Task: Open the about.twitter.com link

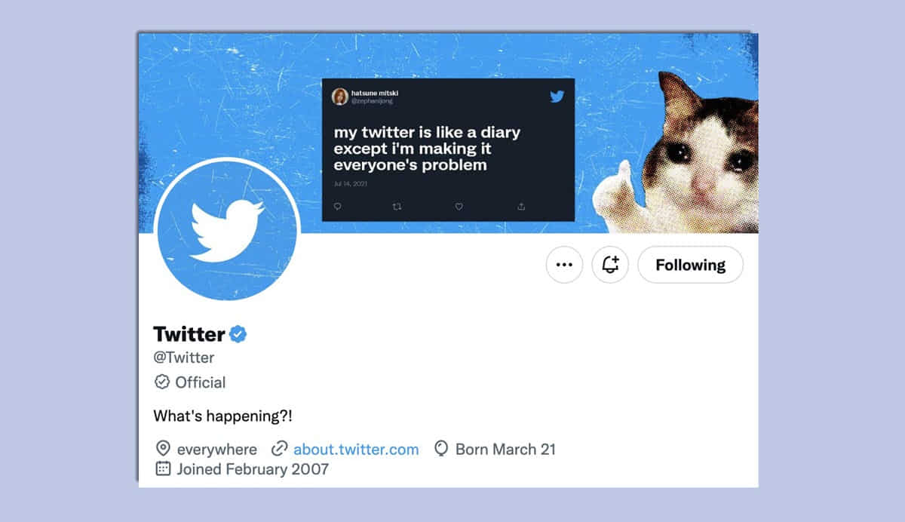Action: pyautogui.click(x=357, y=449)
